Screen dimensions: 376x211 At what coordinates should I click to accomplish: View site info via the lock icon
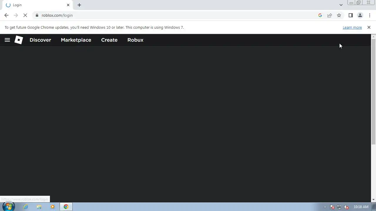point(37,15)
